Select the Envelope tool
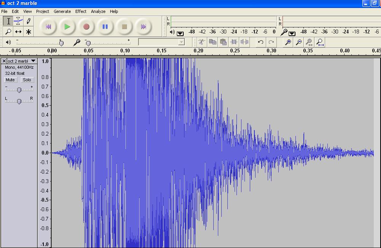The image size is (381, 248). [x=18, y=21]
